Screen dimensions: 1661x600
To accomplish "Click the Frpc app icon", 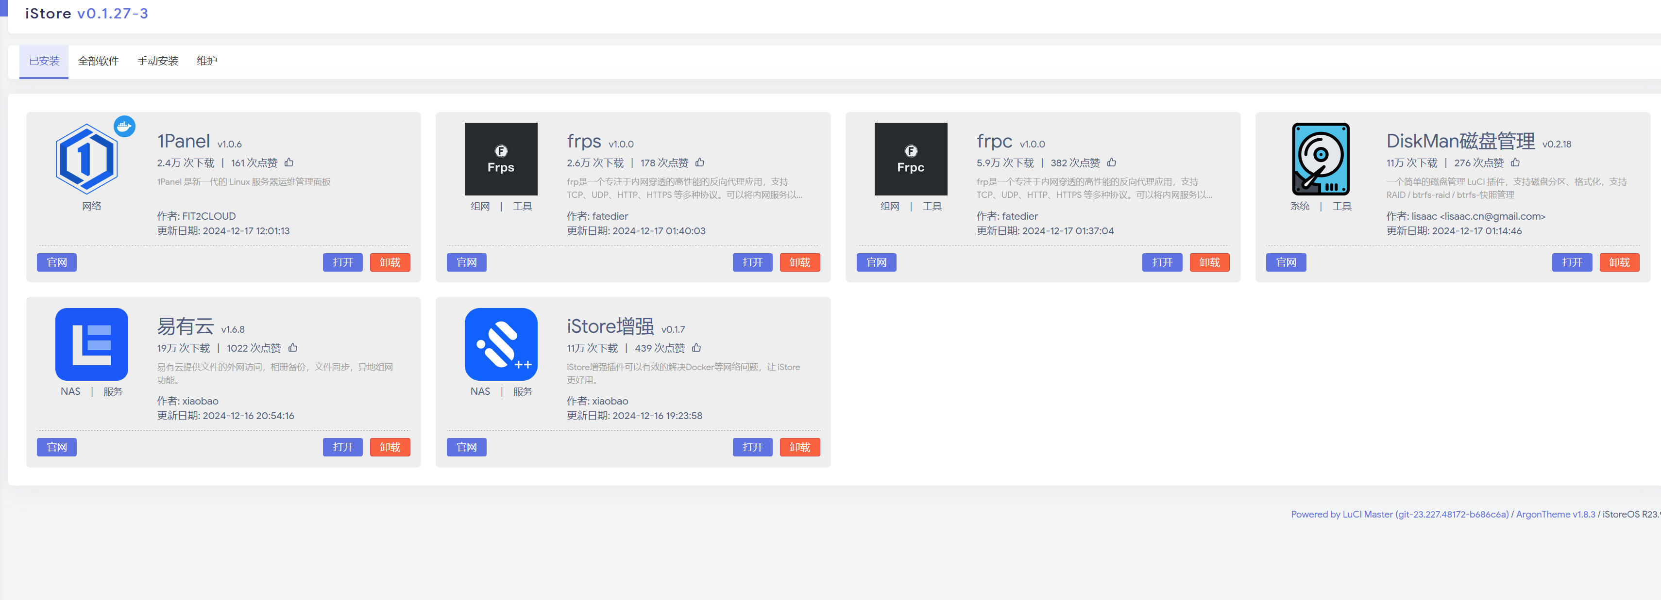I will pyautogui.click(x=911, y=159).
